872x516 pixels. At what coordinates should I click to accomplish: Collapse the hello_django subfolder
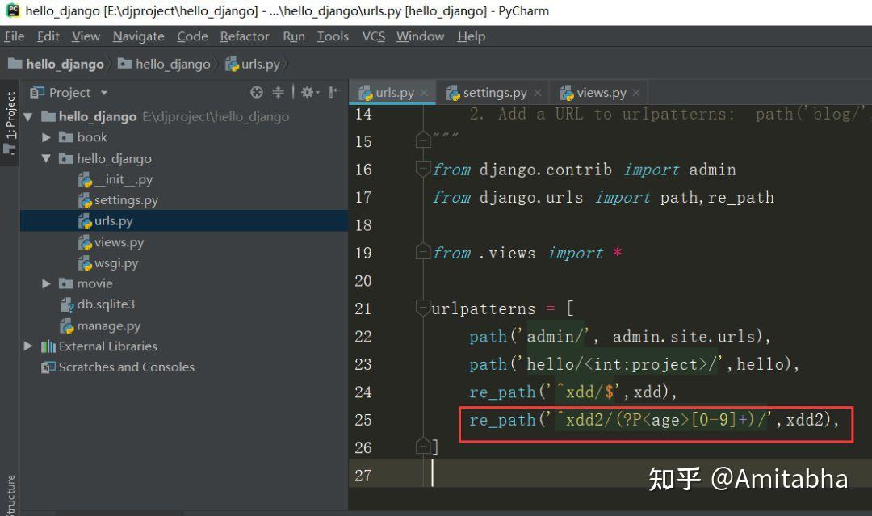tap(46, 158)
